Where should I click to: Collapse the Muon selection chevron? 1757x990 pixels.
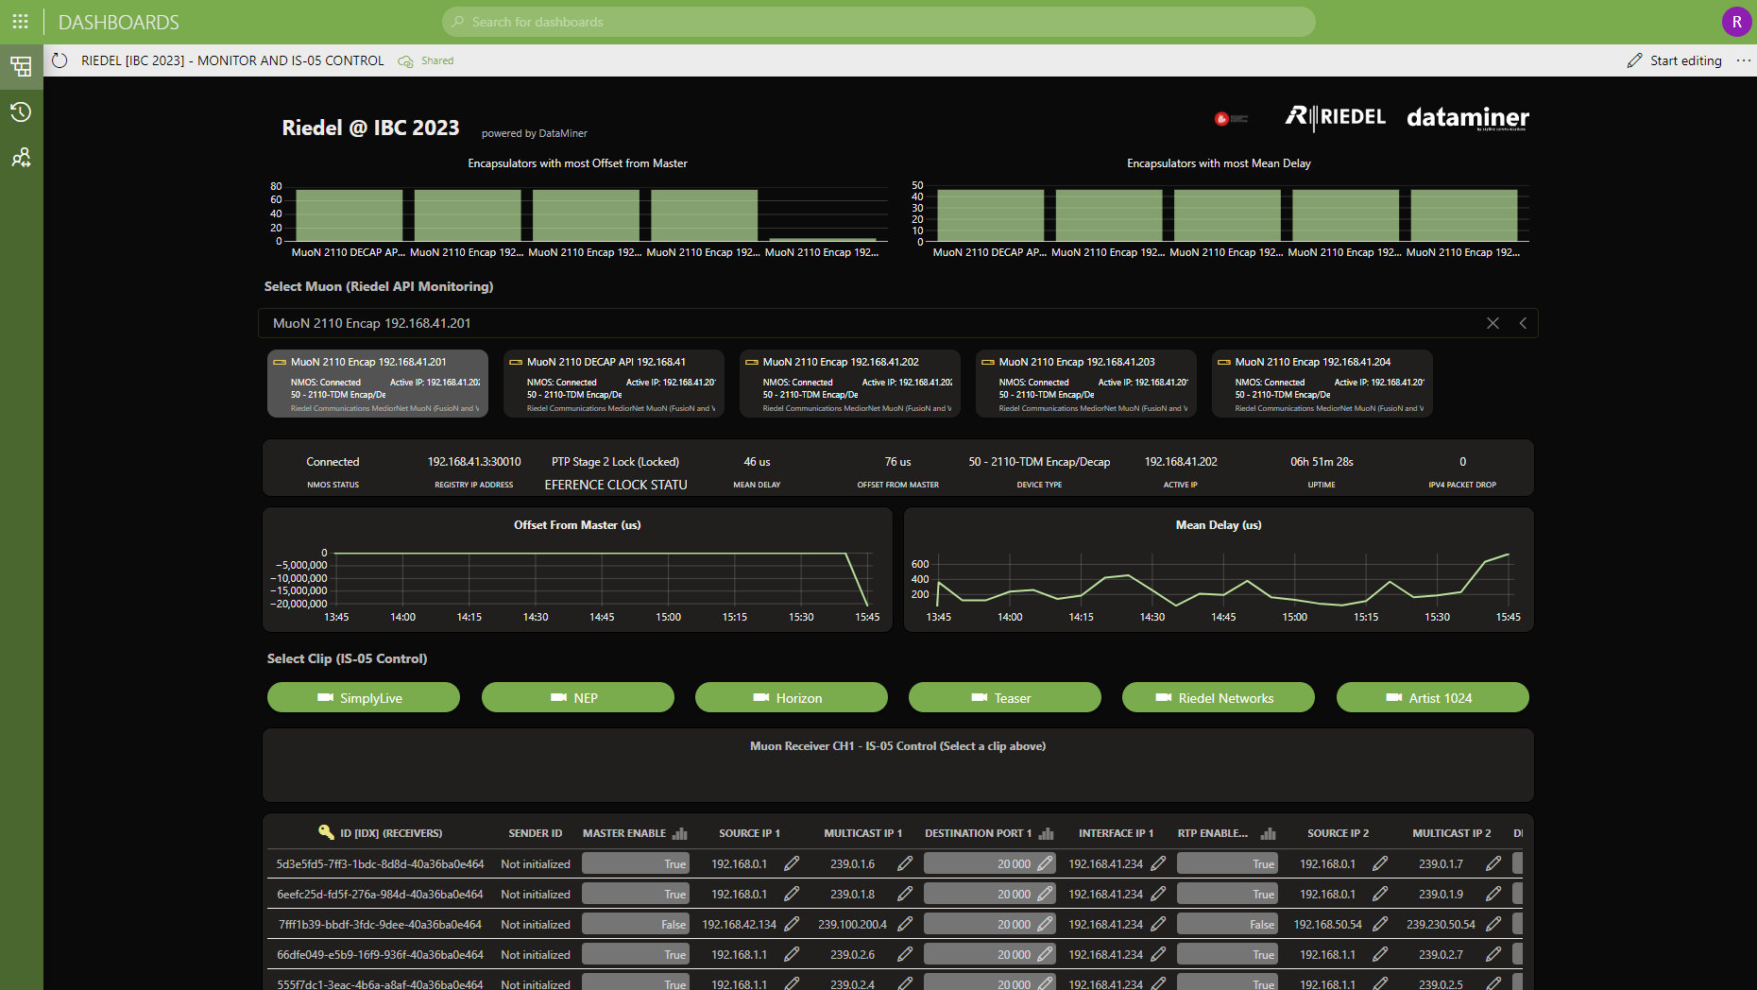[1523, 323]
